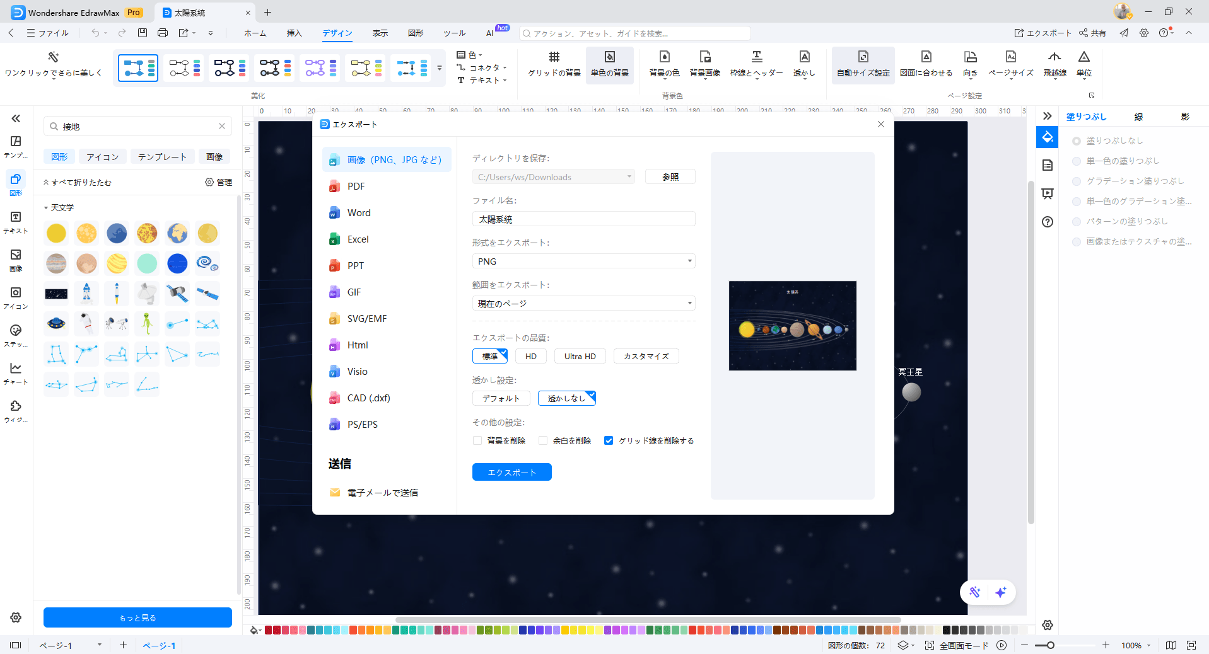
Task: Click the エクスポート button
Action: pos(511,472)
